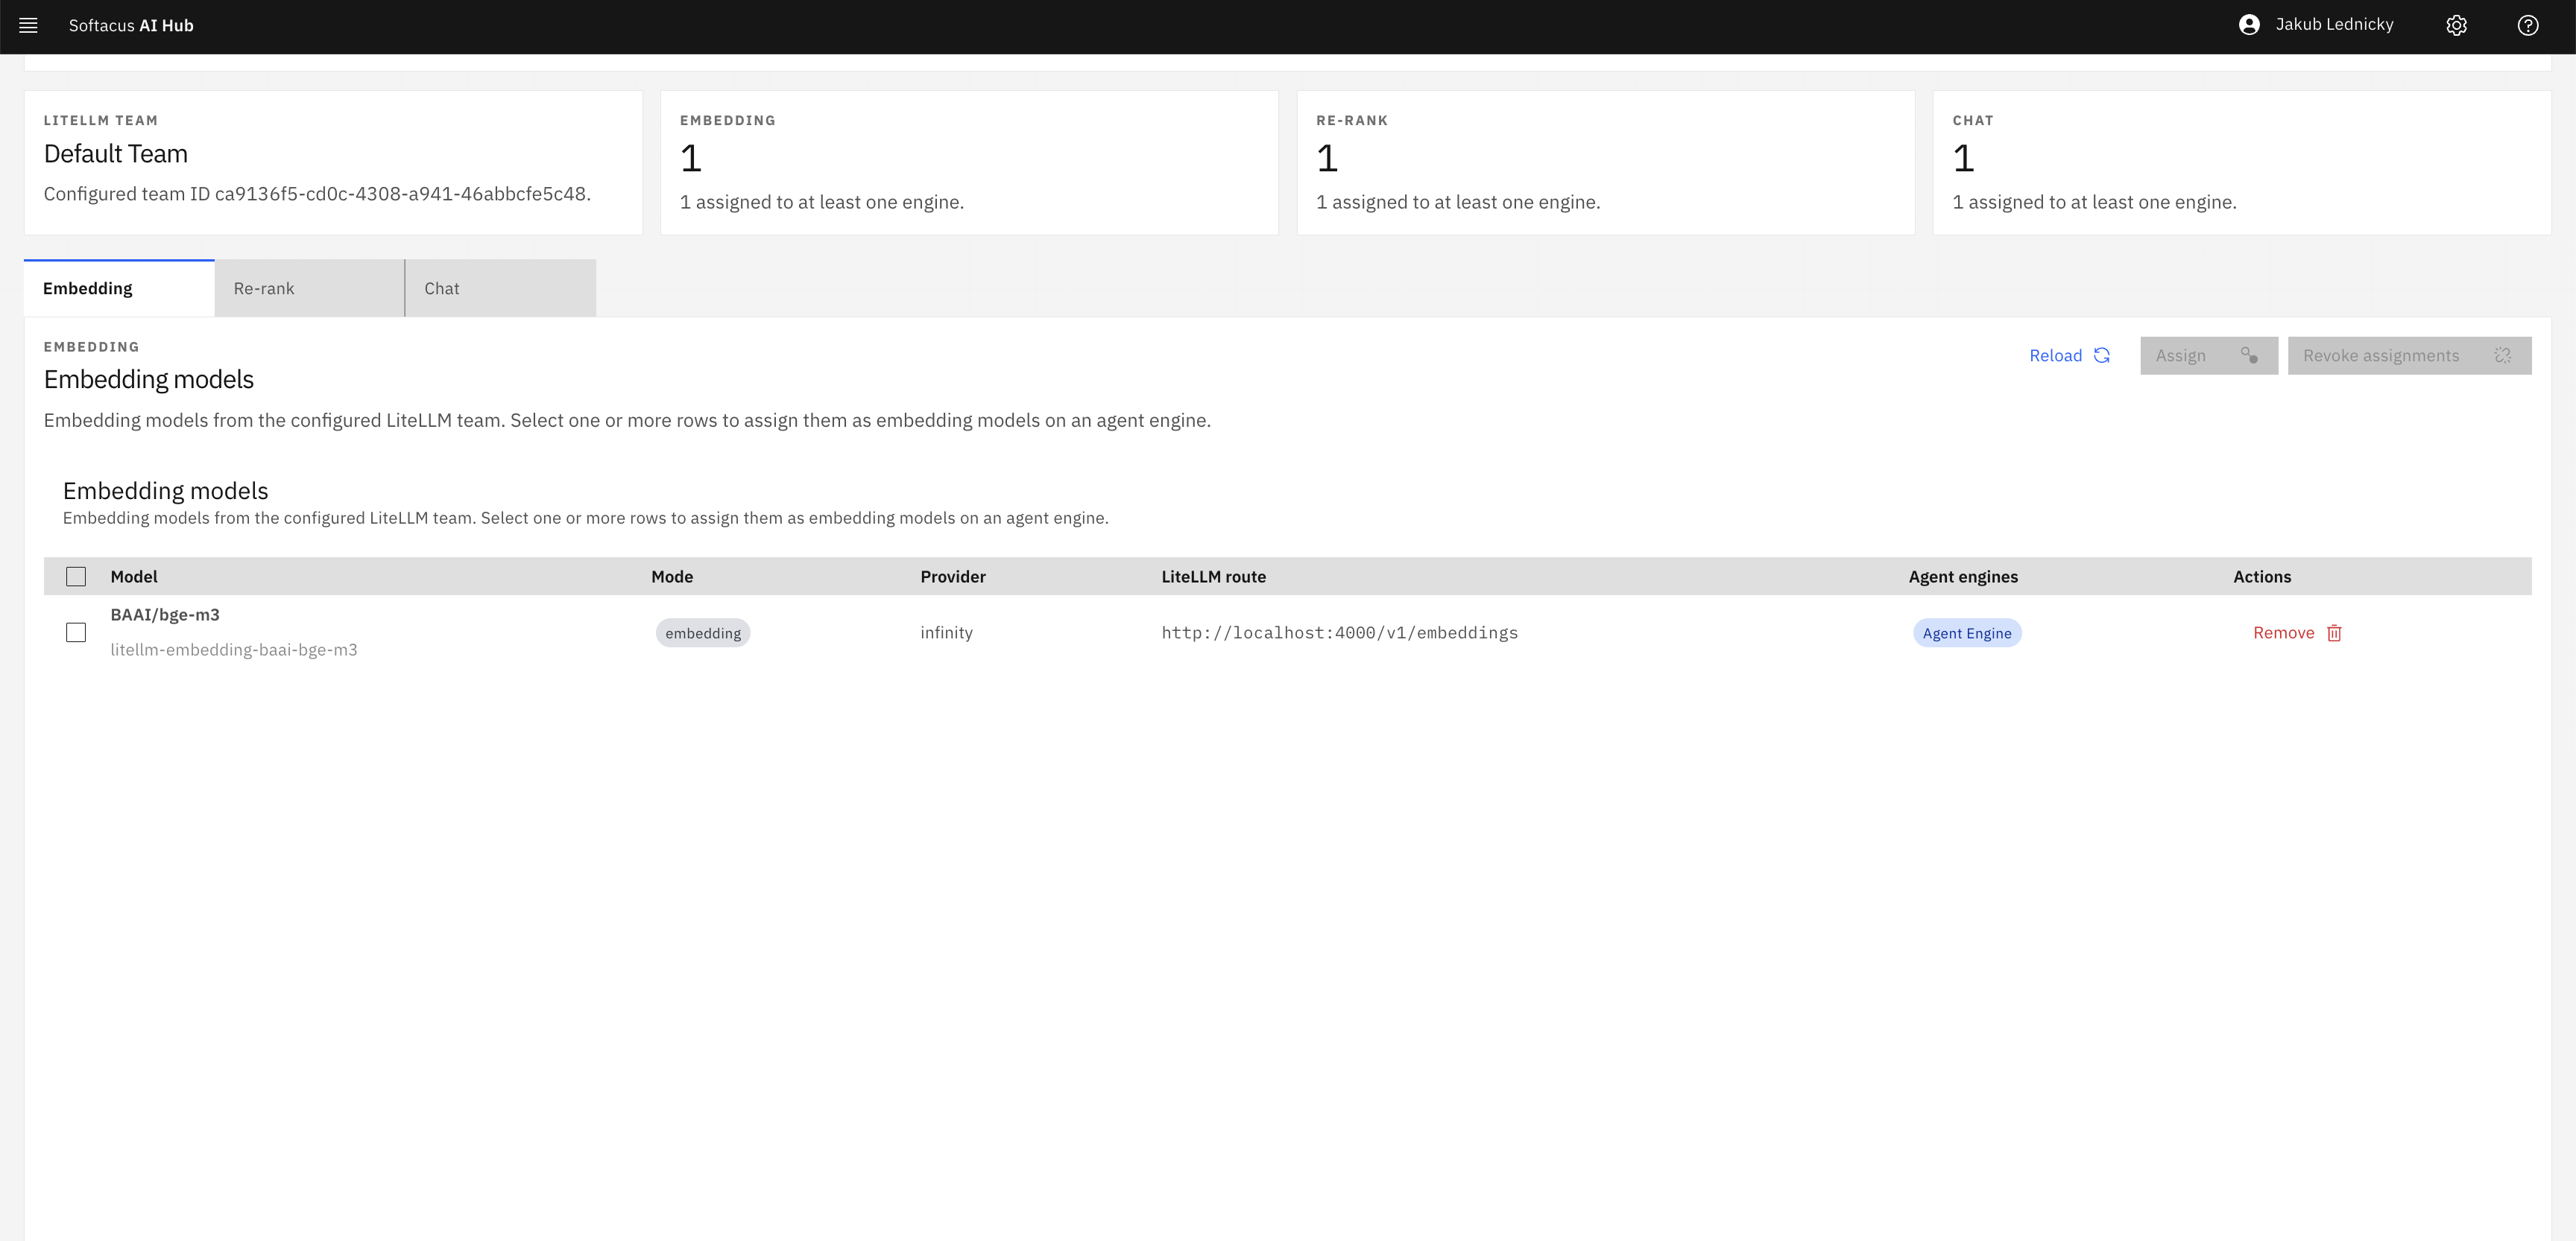Screen dimensions: 2576x1241
Task: Click the Assign link icon
Action: [2249, 356]
